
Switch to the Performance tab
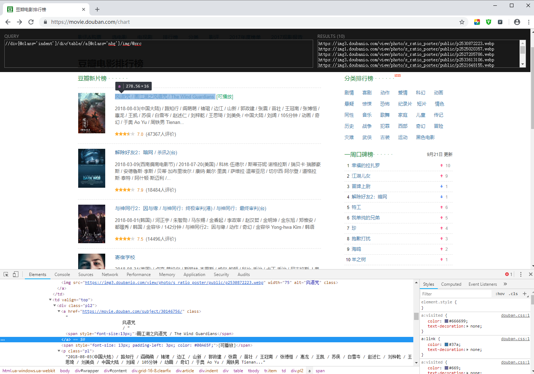[139, 275]
